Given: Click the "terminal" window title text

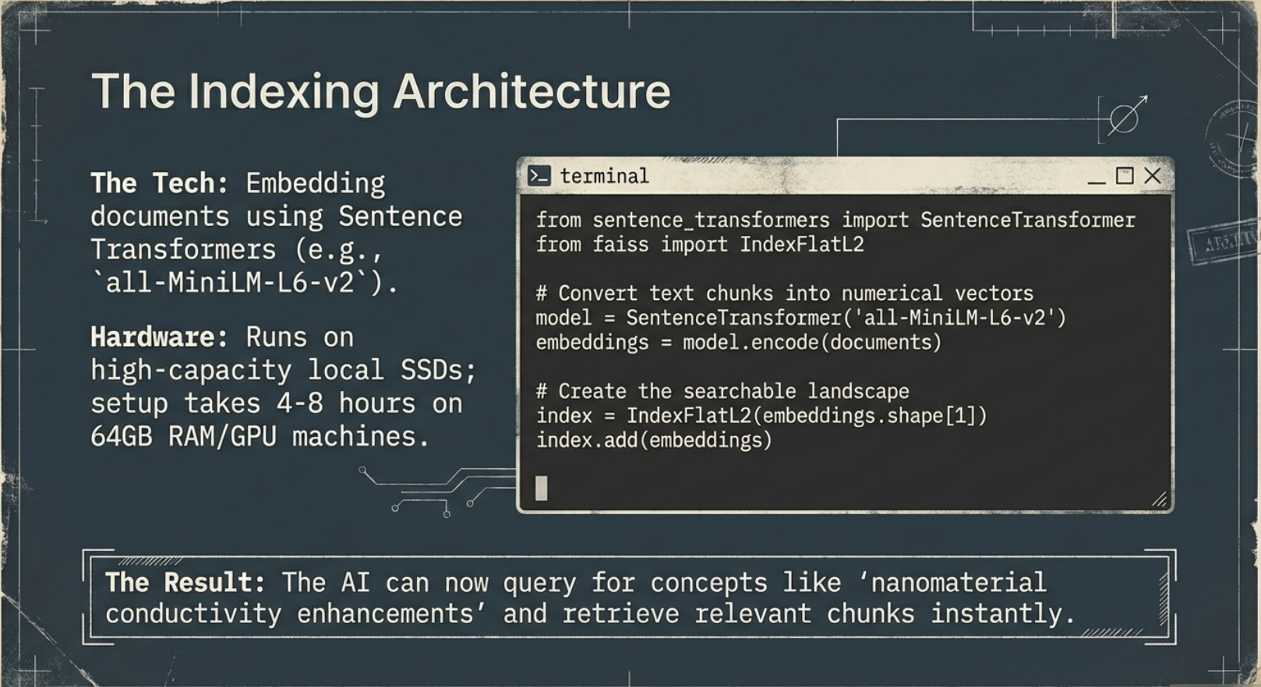Looking at the screenshot, I should pyautogui.click(x=604, y=177).
